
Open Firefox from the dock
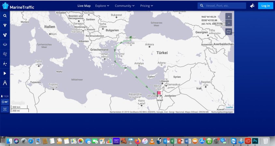[138, 141]
